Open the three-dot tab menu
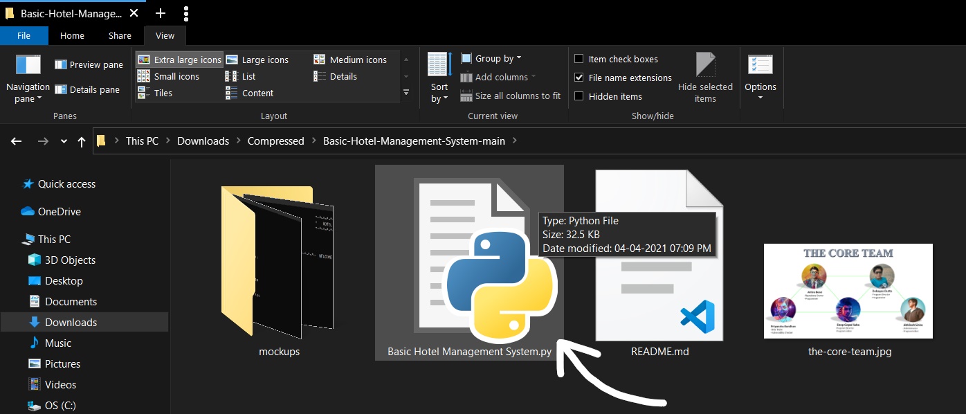Image resolution: width=966 pixels, height=414 pixels. point(186,13)
